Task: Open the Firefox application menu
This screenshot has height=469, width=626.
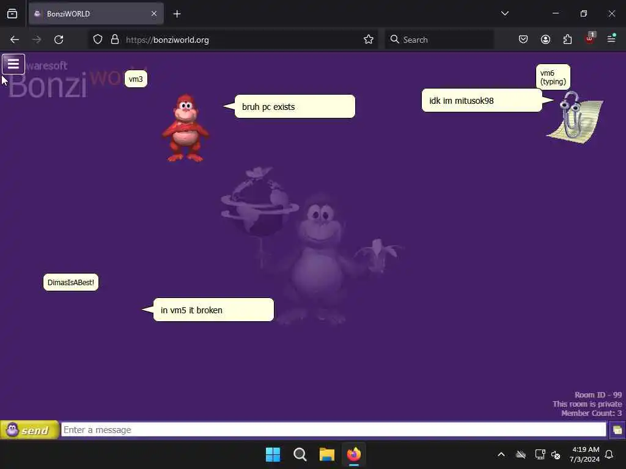Action: click(x=611, y=38)
